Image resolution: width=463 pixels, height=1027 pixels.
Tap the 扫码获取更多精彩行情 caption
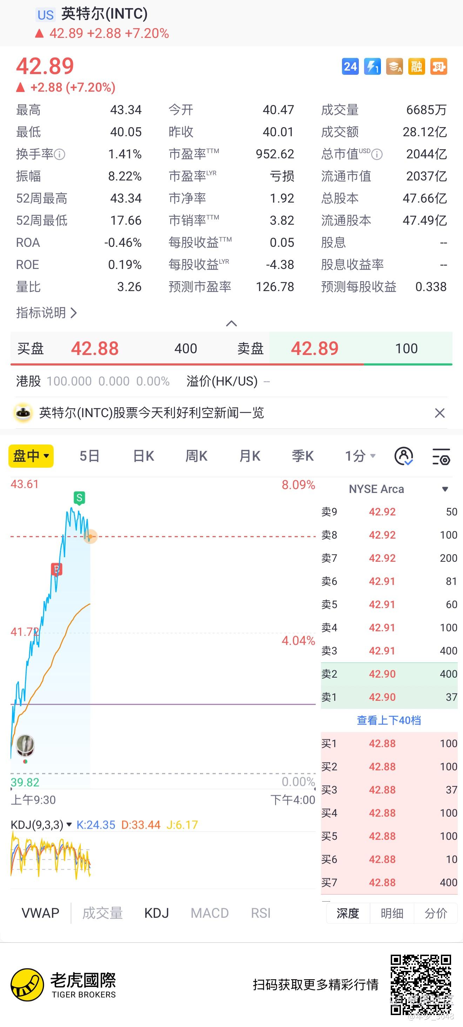point(315,985)
